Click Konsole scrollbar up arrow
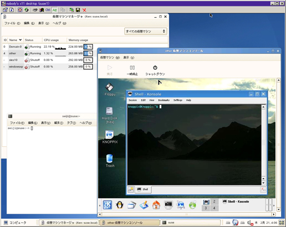The width and height of the screenshot is (286, 227). point(263,107)
